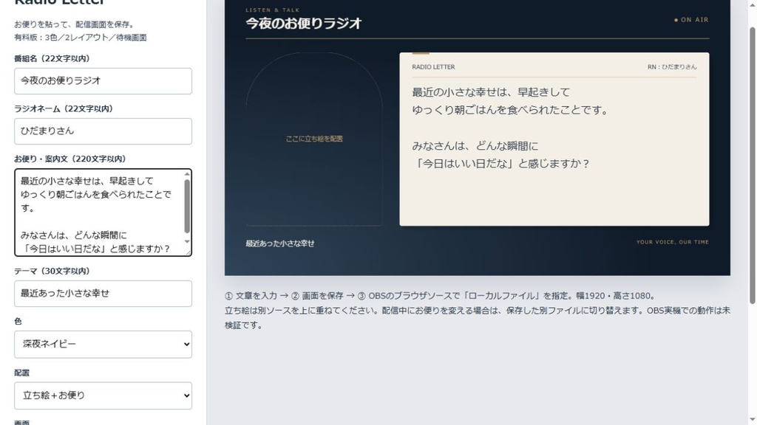Click the 有料版：3色／2レイアウト／待機画面 note
757x425 pixels.
point(80,37)
